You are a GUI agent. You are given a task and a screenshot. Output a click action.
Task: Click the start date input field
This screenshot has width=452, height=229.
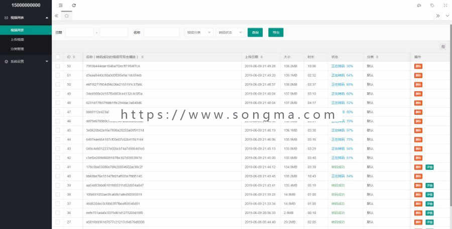79,33
